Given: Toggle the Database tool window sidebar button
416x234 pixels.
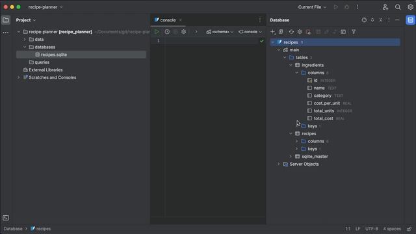Looking at the screenshot, I should coord(410,20).
